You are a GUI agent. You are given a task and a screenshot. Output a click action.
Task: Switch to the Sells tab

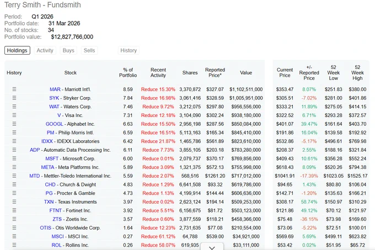(x=89, y=50)
